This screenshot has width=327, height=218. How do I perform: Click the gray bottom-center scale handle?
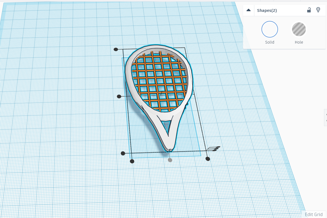(170, 160)
